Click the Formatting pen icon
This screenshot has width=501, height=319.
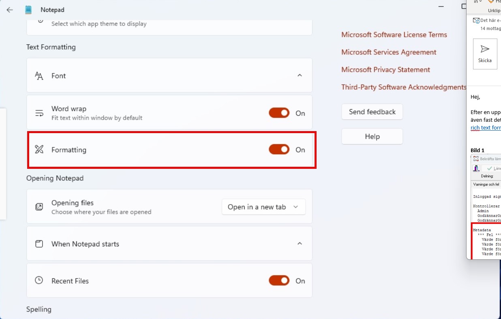point(39,150)
